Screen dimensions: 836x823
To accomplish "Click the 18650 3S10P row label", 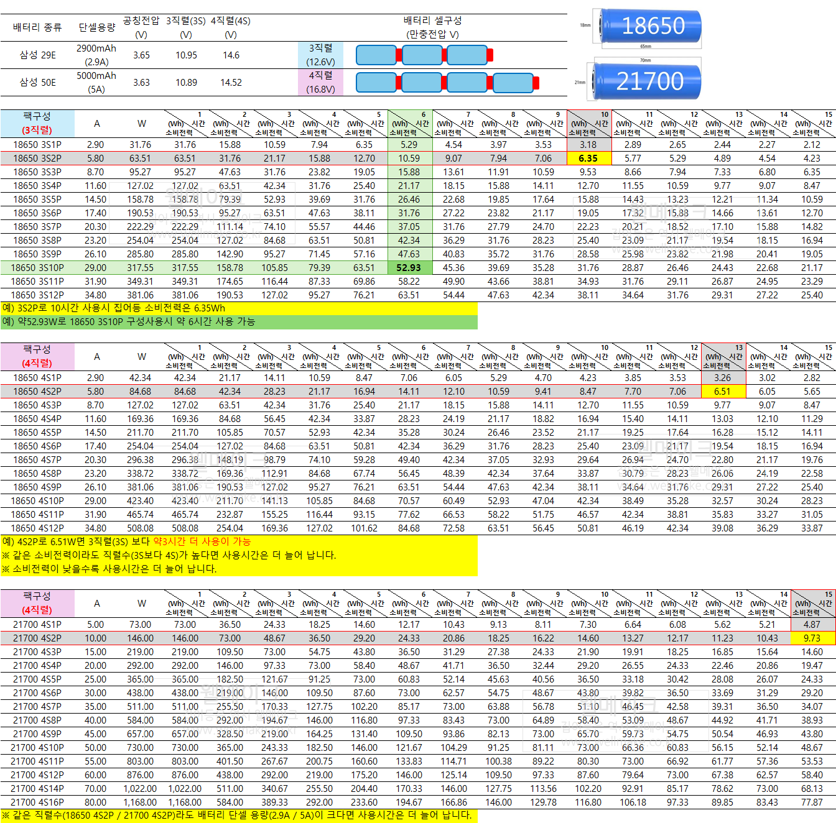I will [x=37, y=268].
